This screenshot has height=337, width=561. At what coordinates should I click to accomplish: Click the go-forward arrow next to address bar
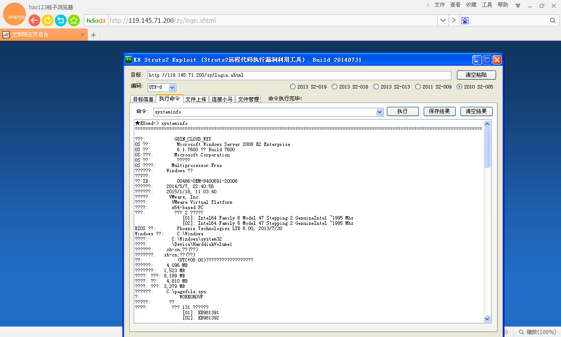tap(454, 21)
